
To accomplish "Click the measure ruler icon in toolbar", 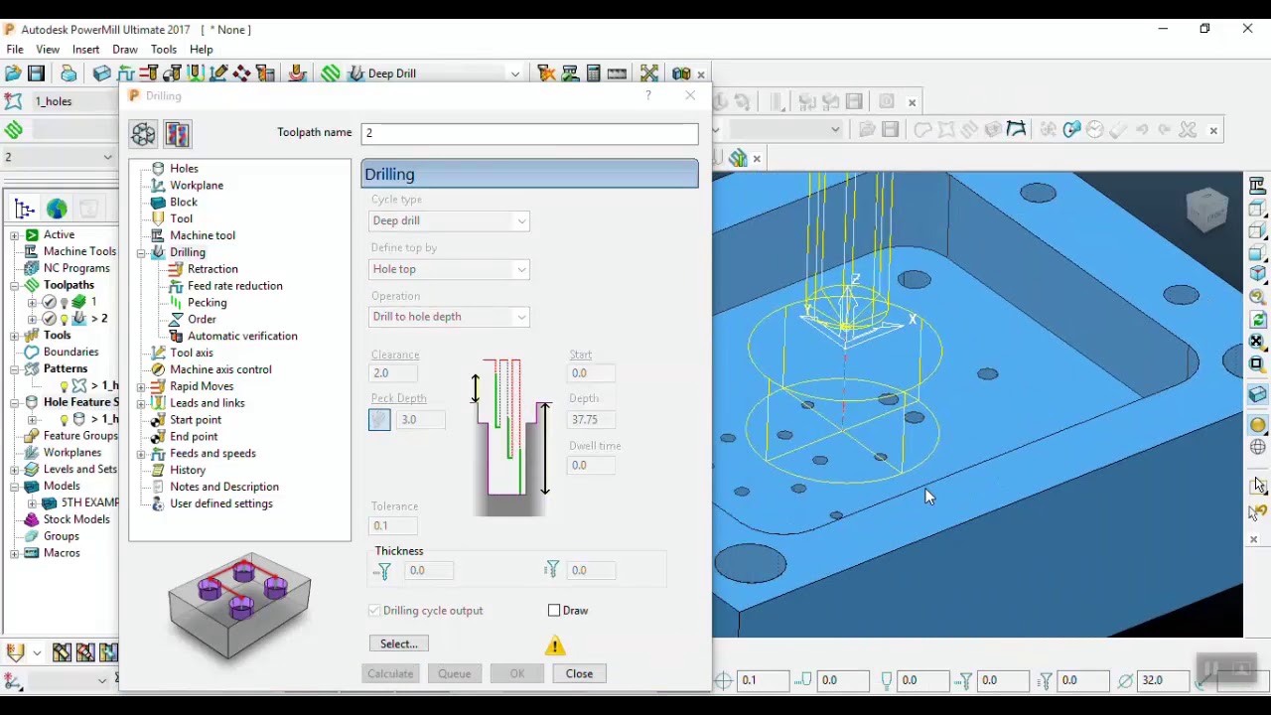I will [618, 73].
